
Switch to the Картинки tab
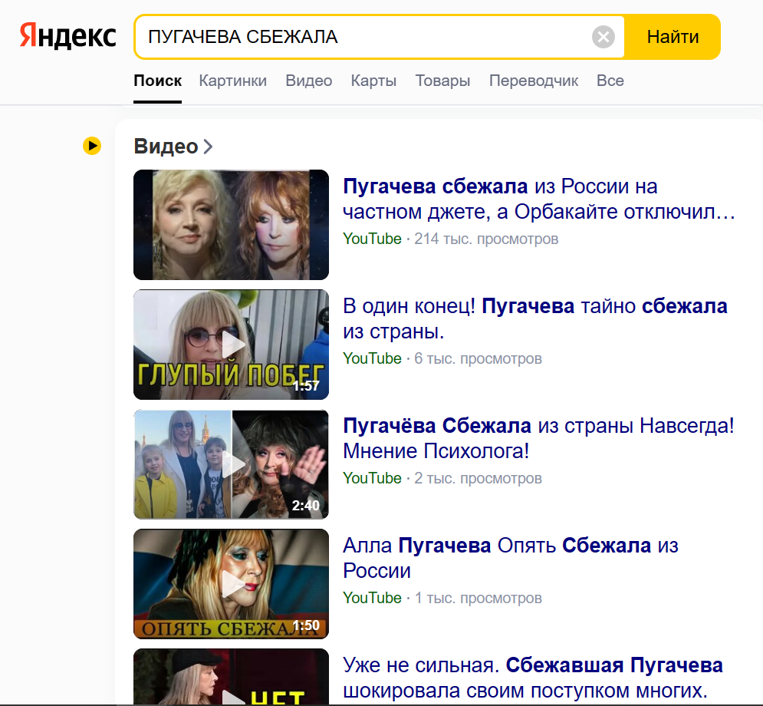tap(232, 81)
